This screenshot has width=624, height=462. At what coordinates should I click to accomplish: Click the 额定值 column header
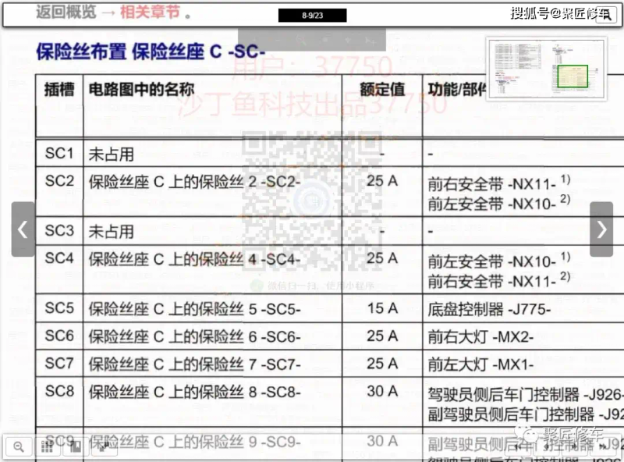(x=381, y=89)
